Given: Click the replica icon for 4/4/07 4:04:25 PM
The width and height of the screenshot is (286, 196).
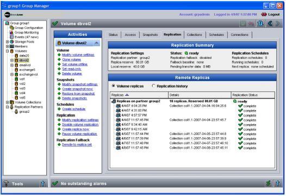Looking at the screenshot, I should (119, 106).
